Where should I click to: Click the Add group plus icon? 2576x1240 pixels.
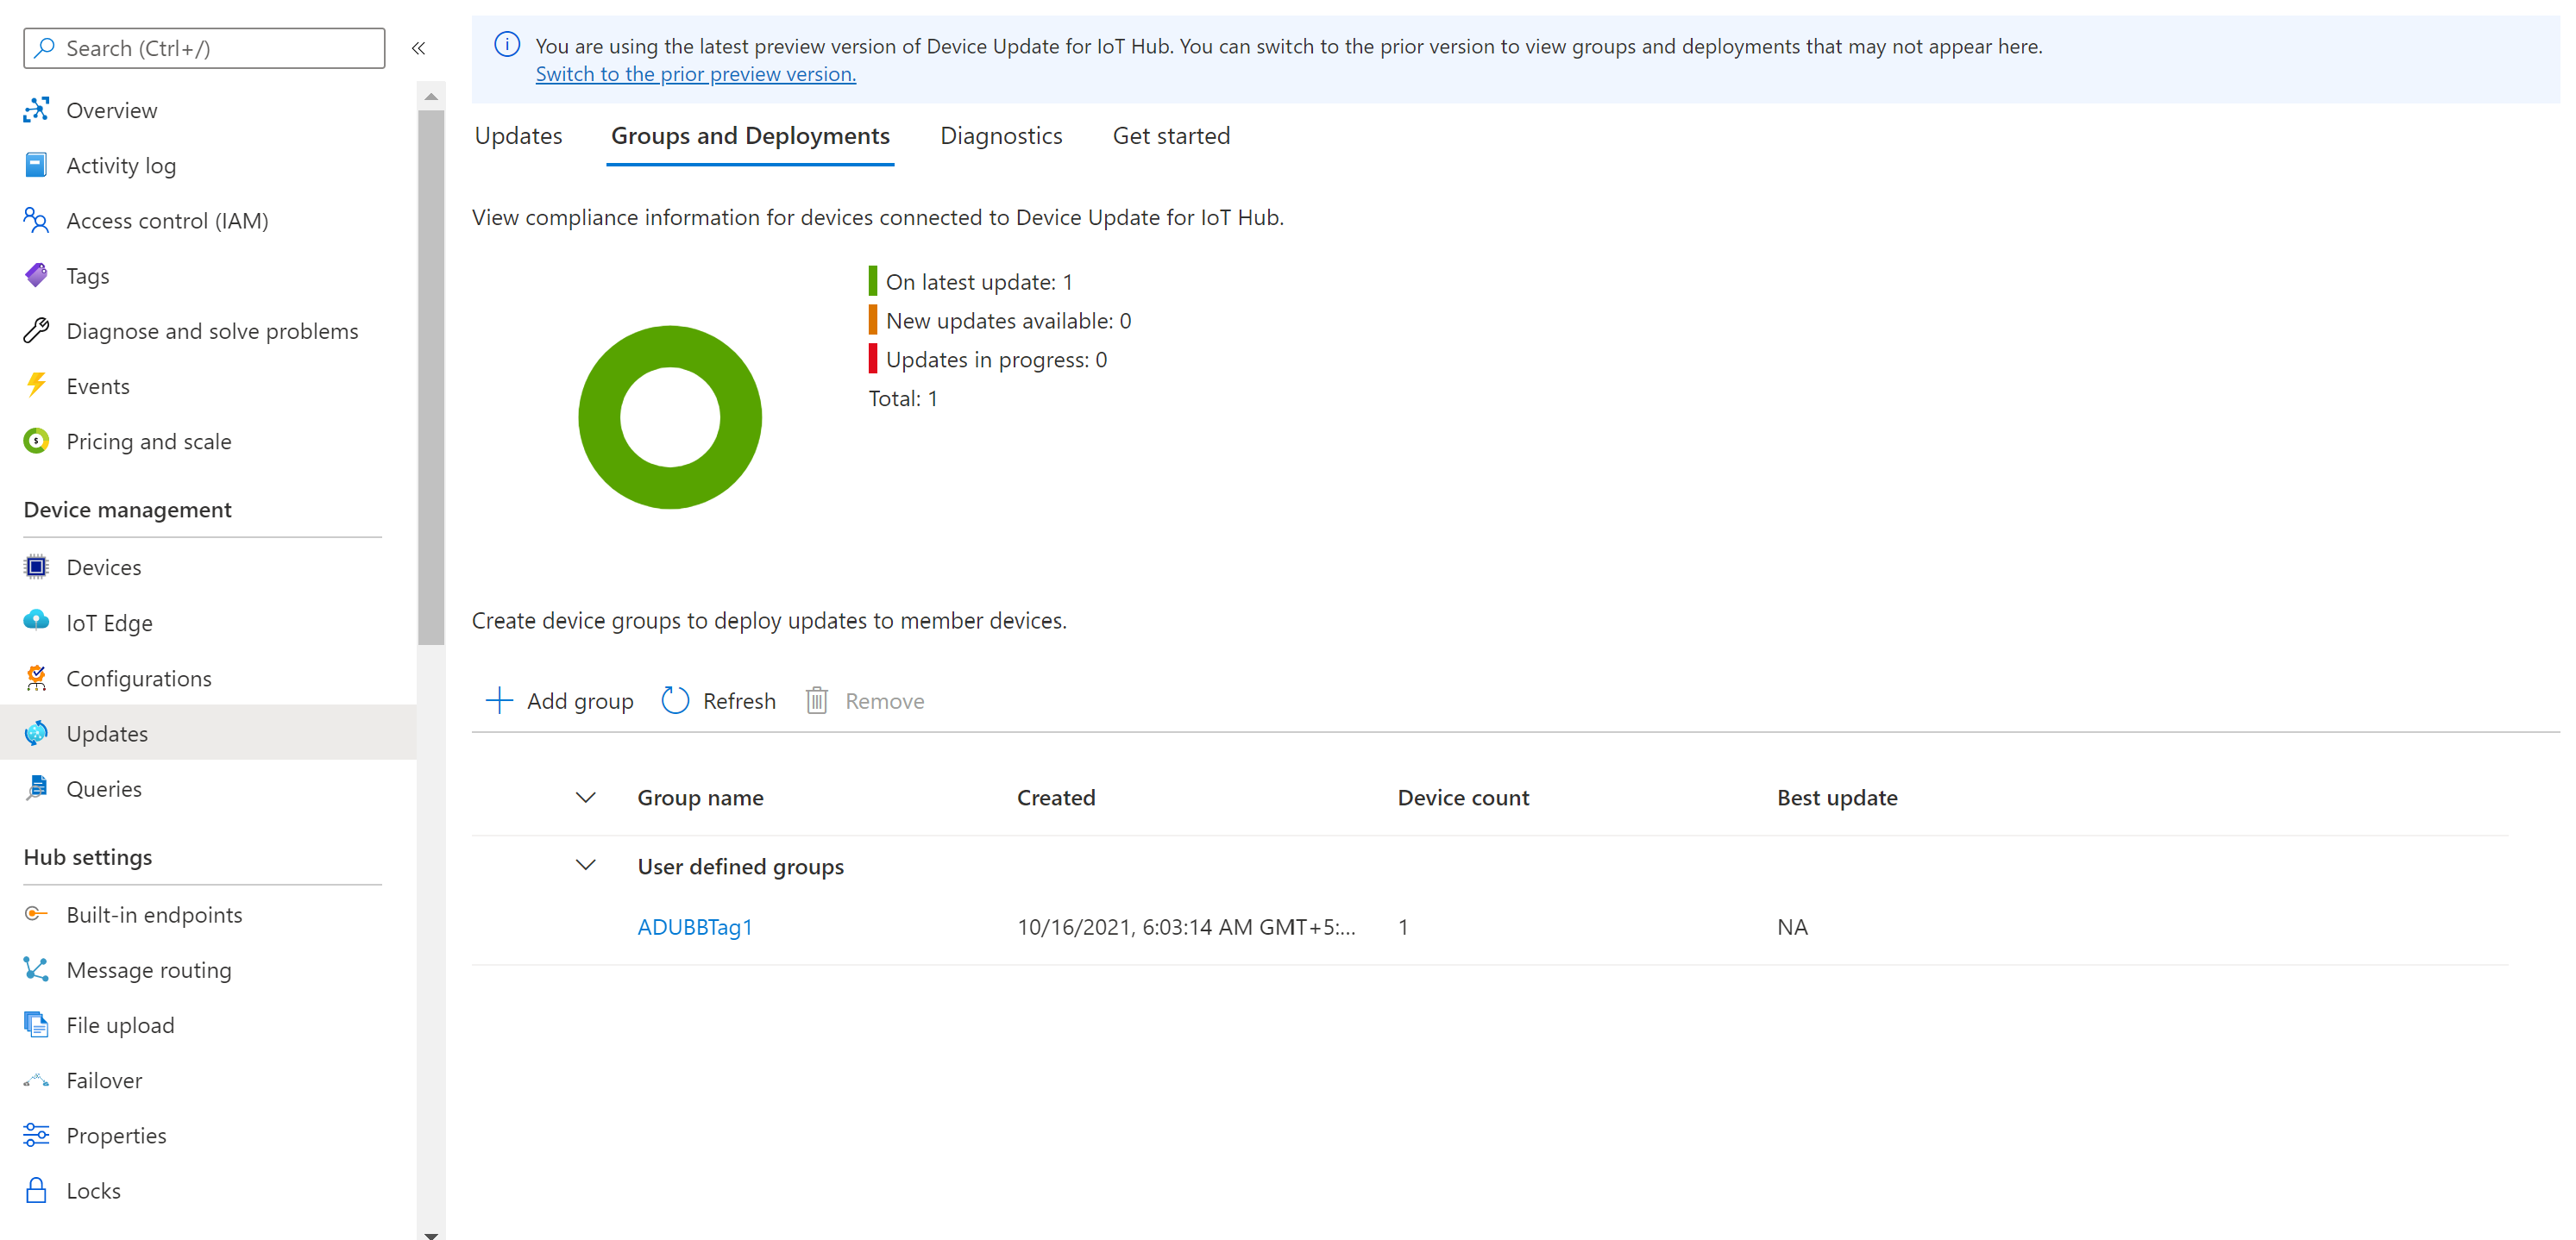(x=498, y=700)
